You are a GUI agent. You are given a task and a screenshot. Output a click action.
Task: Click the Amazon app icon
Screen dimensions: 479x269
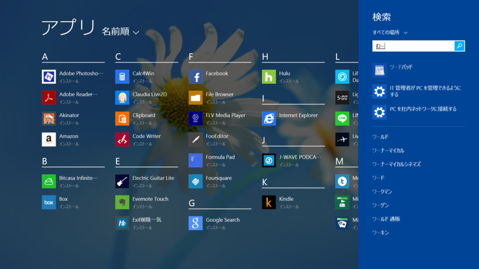(x=49, y=139)
